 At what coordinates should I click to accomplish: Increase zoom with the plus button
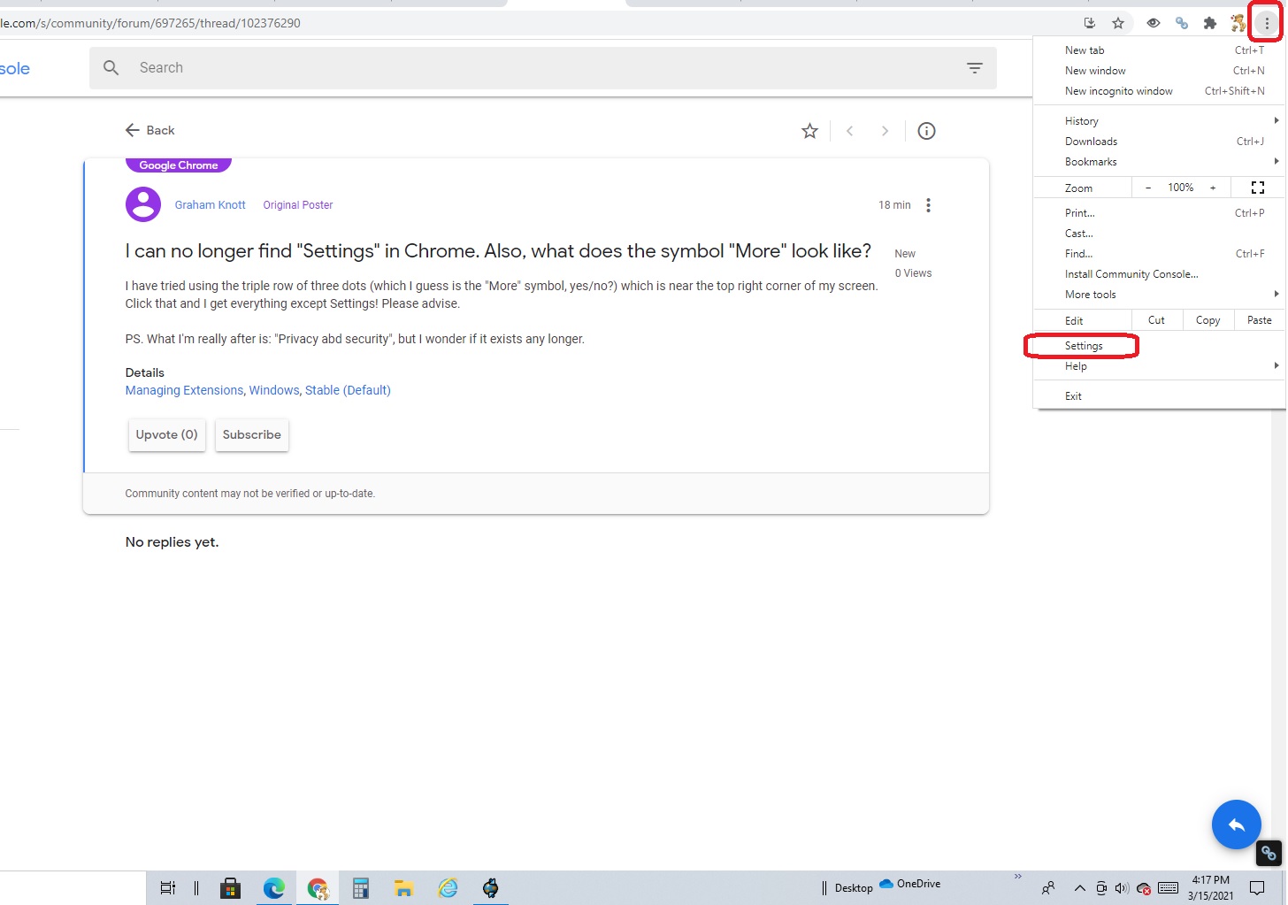[1213, 188]
